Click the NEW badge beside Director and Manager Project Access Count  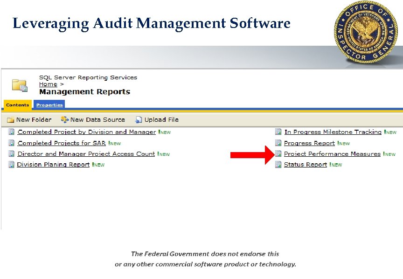point(163,154)
